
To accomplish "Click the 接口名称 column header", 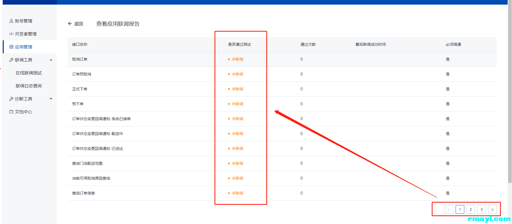I will 80,44.
